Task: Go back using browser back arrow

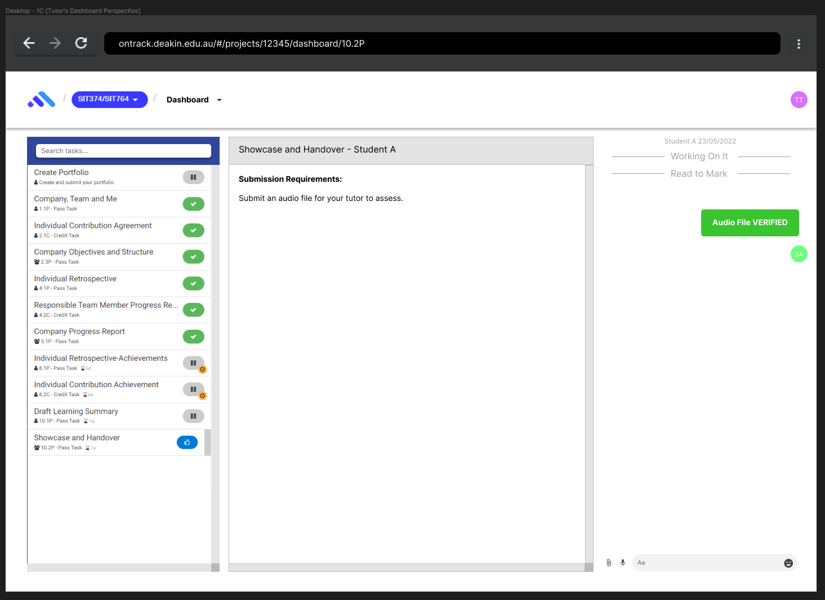Action: tap(29, 43)
